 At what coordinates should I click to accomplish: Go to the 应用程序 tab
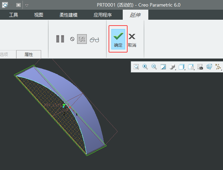103,15
